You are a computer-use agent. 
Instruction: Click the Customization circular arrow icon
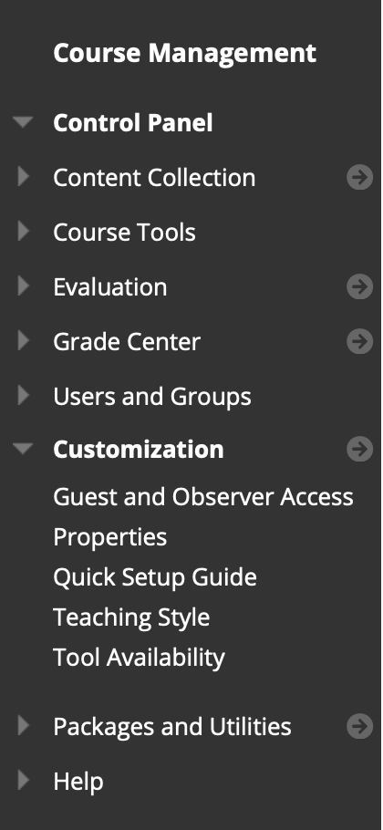point(359,449)
